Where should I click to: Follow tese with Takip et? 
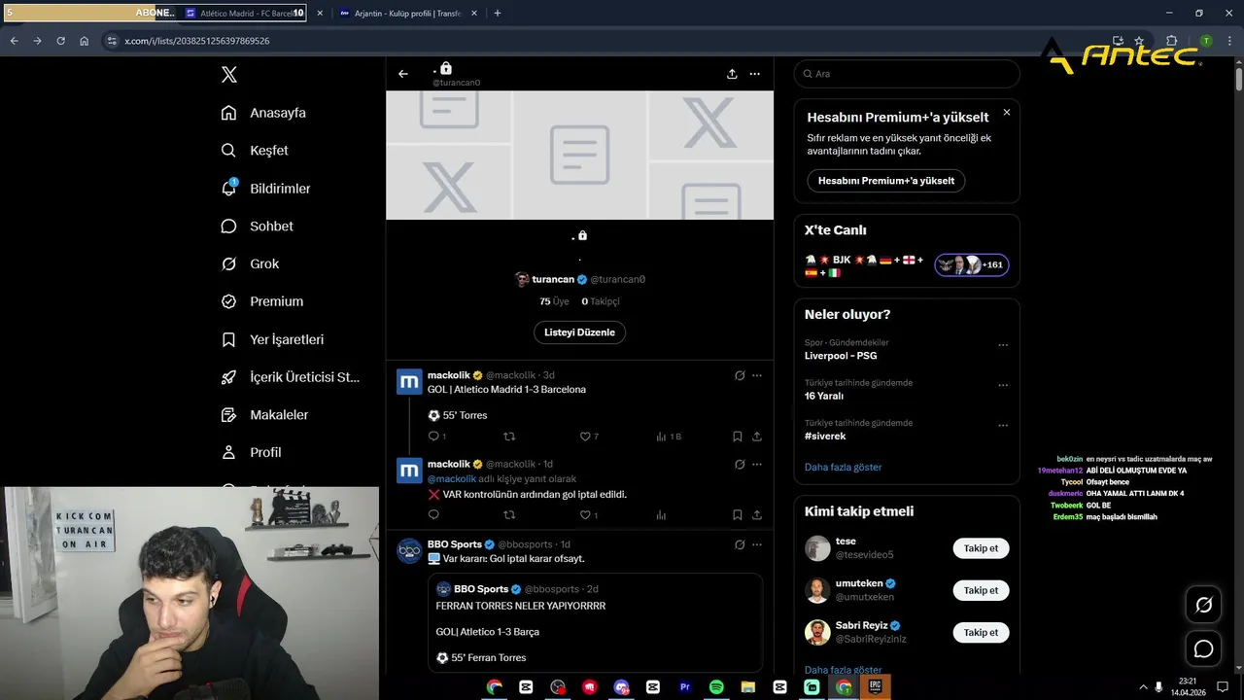click(981, 548)
